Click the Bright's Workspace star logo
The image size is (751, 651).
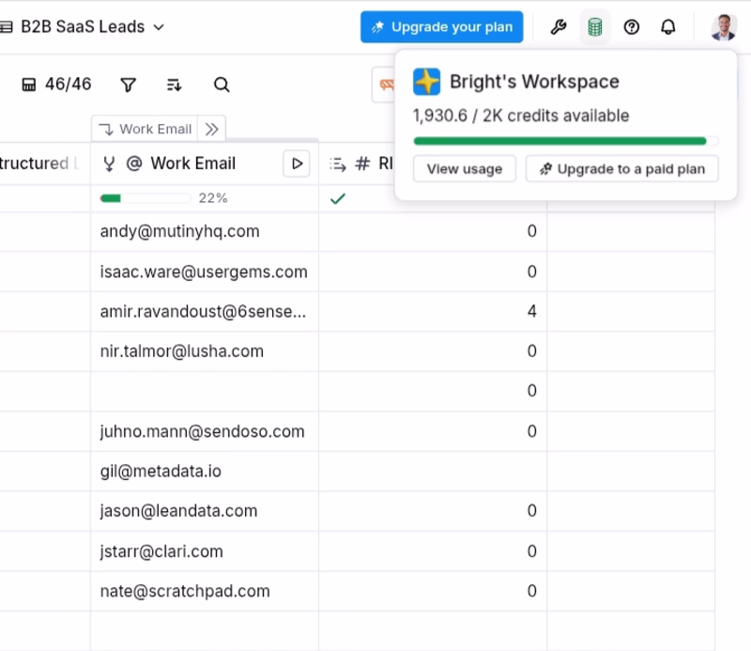tap(426, 82)
